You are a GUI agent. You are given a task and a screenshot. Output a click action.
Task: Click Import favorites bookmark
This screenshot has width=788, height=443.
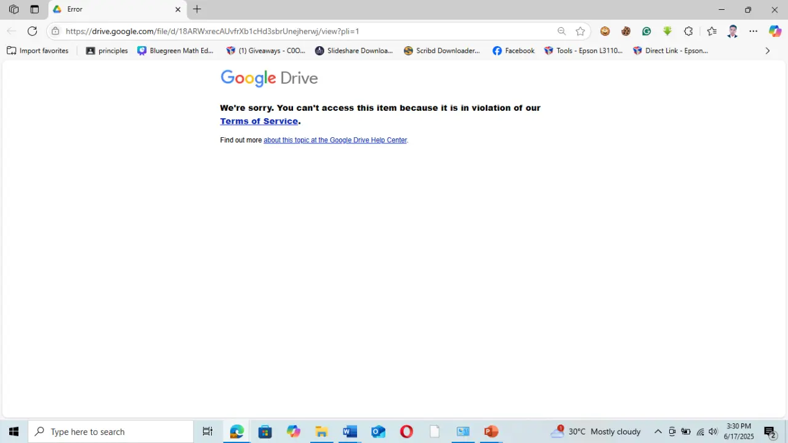pyautogui.click(x=38, y=51)
